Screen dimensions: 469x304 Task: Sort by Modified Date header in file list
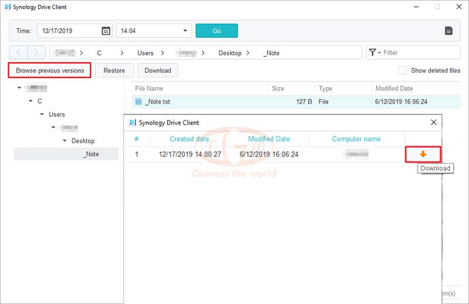click(x=416, y=89)
